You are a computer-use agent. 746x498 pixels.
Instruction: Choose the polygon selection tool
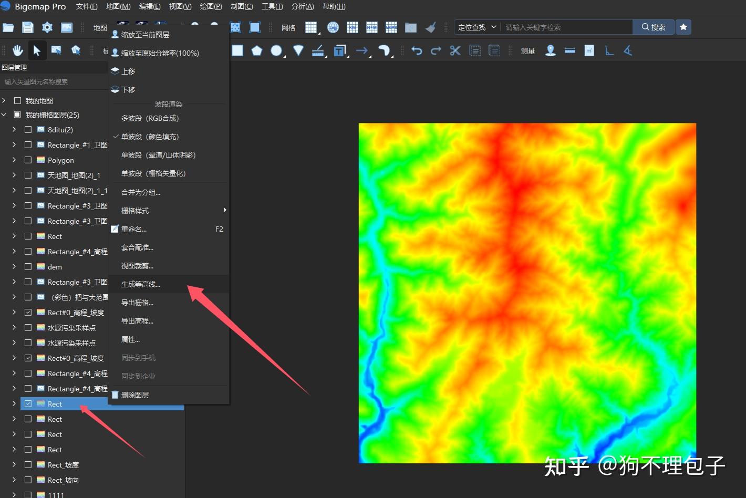(x=76, y=50)
